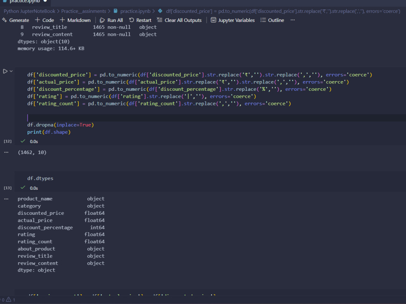Click the line assigning df['discount_percentage']
This screenshot has width=406, height=304.
[x=179, y=89]
